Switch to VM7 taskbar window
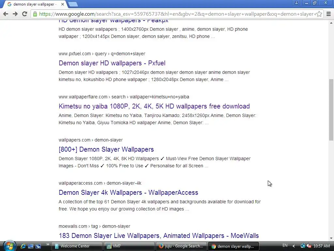Viewport: 334px width, 251px height. click(129, 246)
